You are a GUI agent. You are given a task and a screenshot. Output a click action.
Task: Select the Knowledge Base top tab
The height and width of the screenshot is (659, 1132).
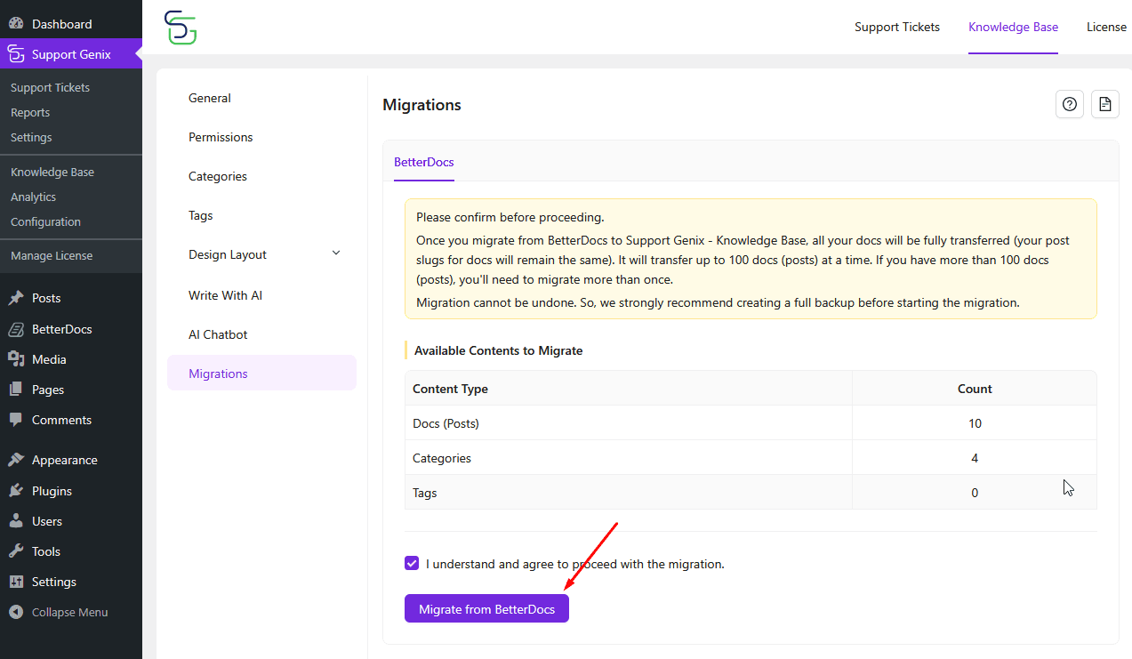tap(1013, 27)
